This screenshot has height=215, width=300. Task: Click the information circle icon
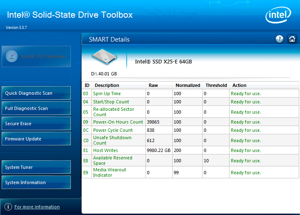coord(8,207)
